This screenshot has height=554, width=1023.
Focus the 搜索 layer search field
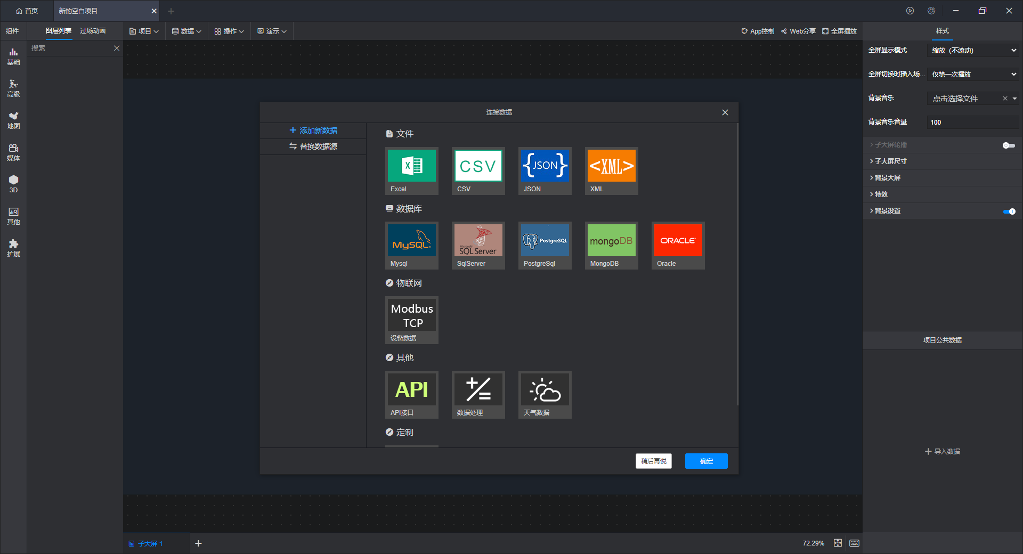coord(69,48)
